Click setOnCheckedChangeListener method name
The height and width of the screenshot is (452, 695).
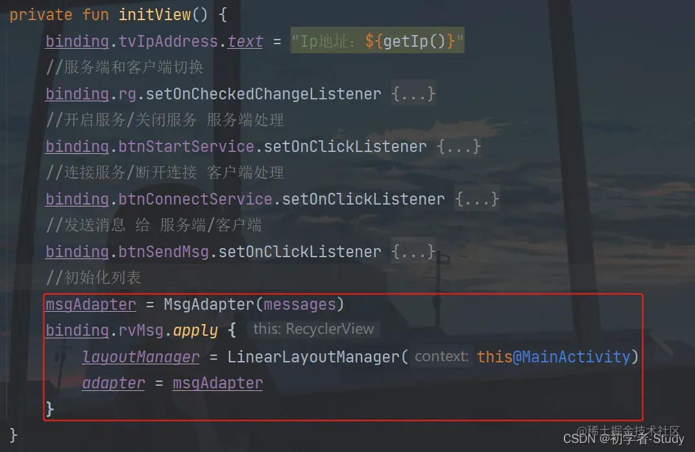[263, 94]
